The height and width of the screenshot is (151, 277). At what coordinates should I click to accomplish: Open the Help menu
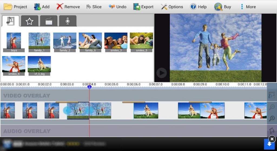(198, 7)
